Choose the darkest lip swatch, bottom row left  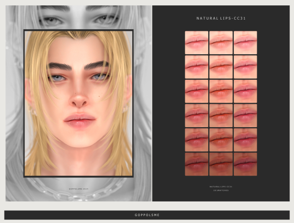196,164
